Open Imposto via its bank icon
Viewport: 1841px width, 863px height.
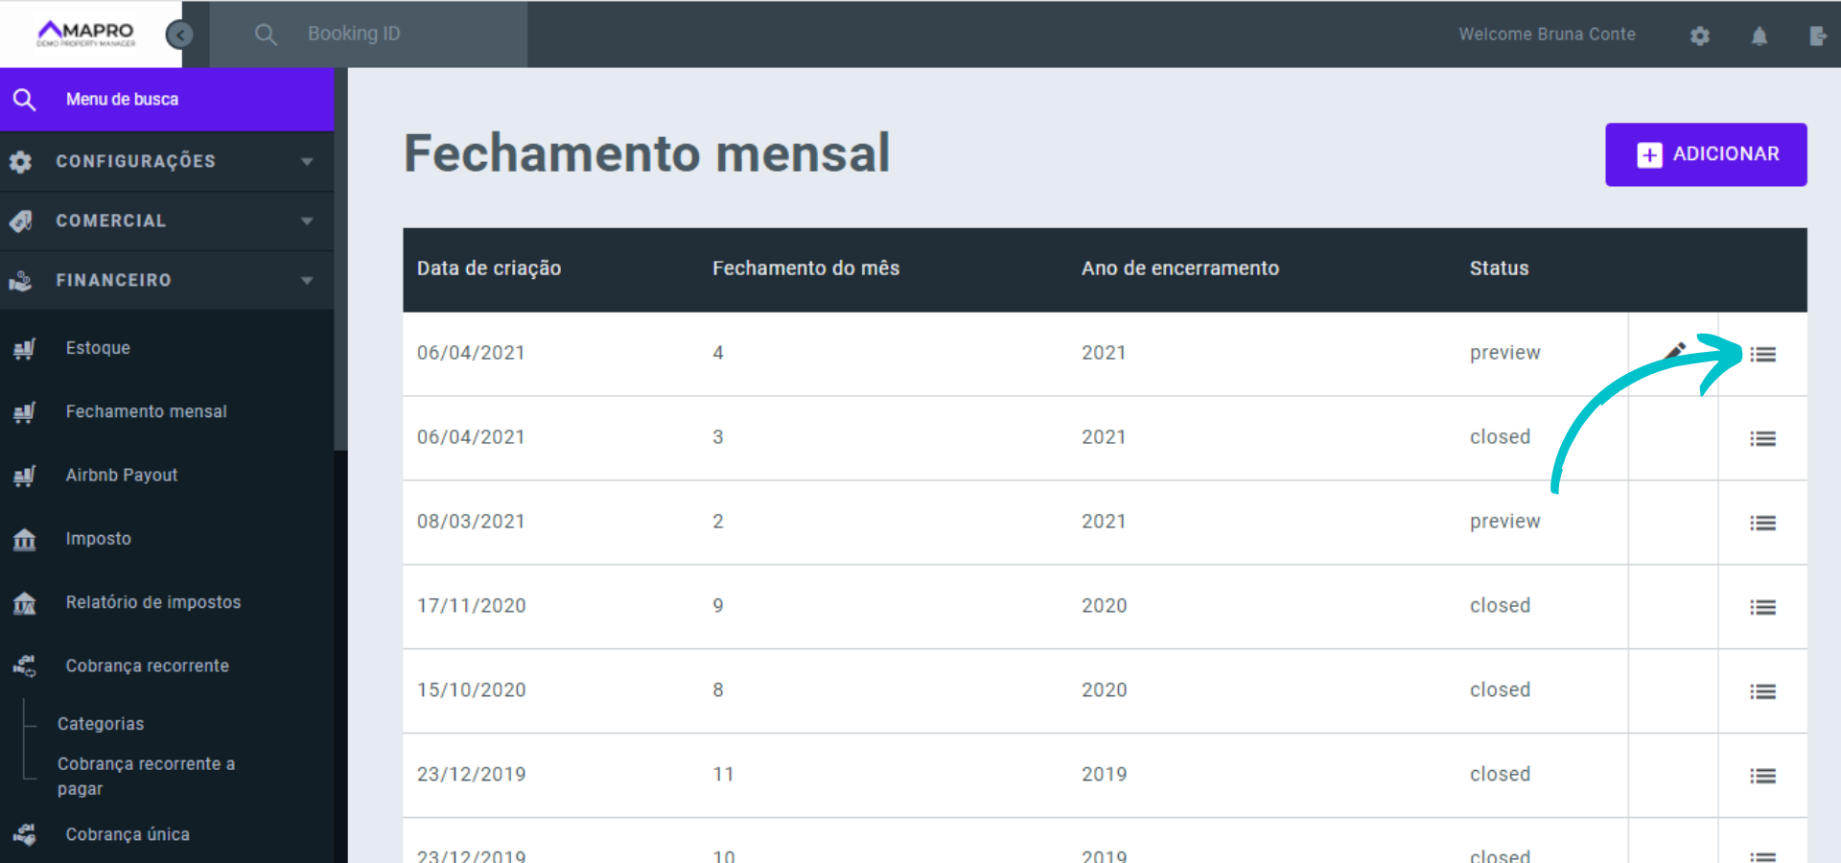[24, 539]
